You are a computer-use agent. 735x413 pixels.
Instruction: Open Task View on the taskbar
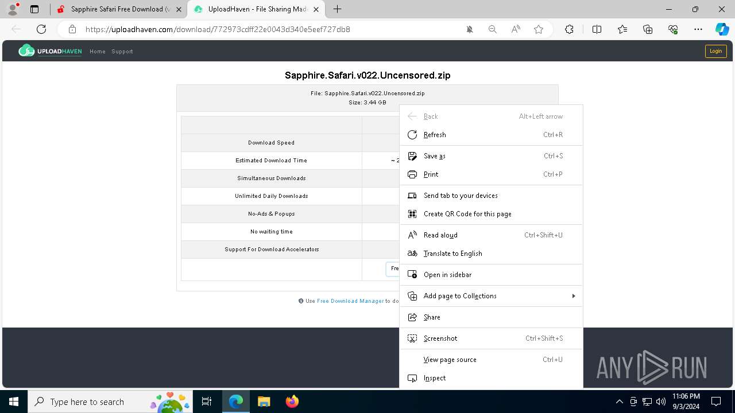pos(207,402)
